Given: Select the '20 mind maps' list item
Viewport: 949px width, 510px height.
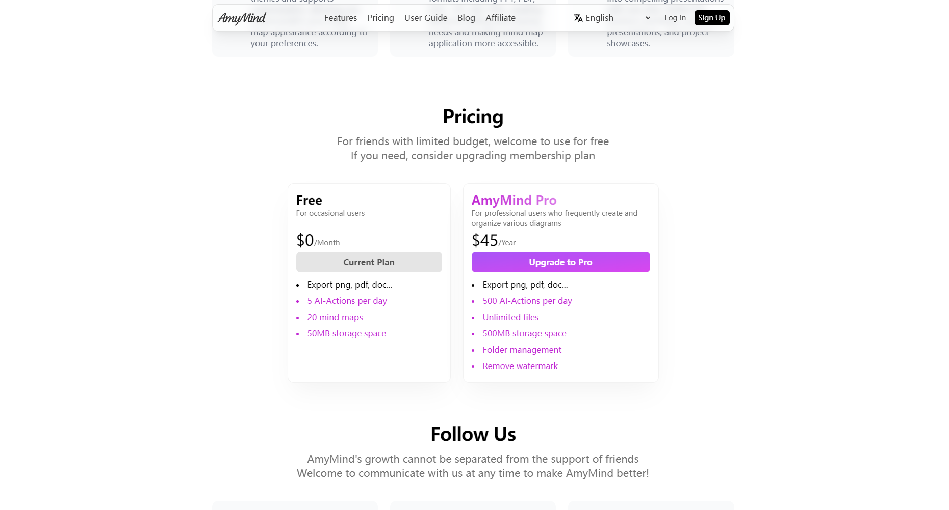Looking at the screenshot, I should pos(335,317).
